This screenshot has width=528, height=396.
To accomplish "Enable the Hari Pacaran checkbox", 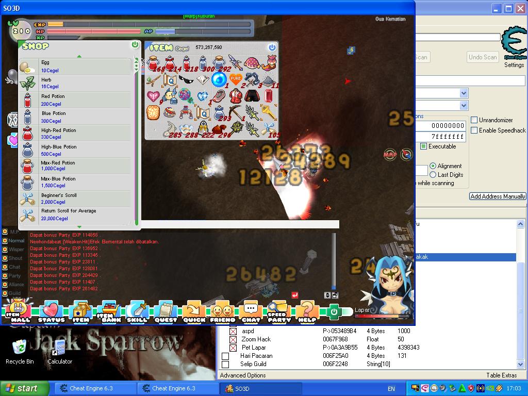I will (x=226, y=356).
